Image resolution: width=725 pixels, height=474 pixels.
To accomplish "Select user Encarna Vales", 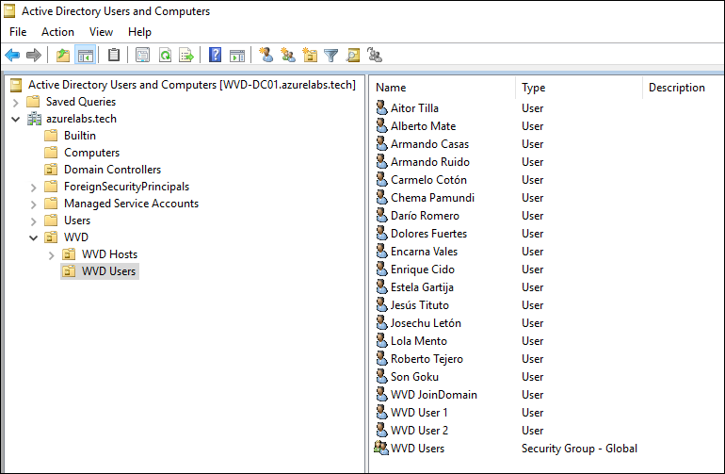I will coord(424,252).
